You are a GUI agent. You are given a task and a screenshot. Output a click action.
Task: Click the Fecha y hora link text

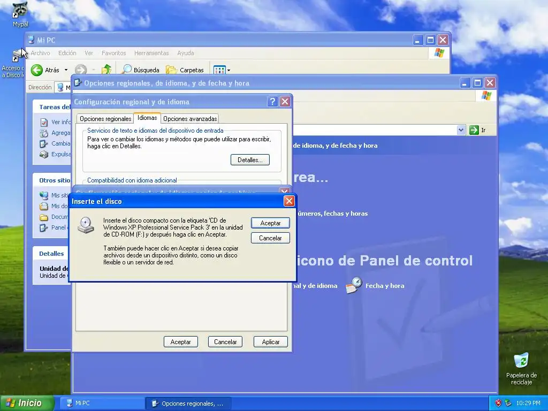tap(385, 286)
